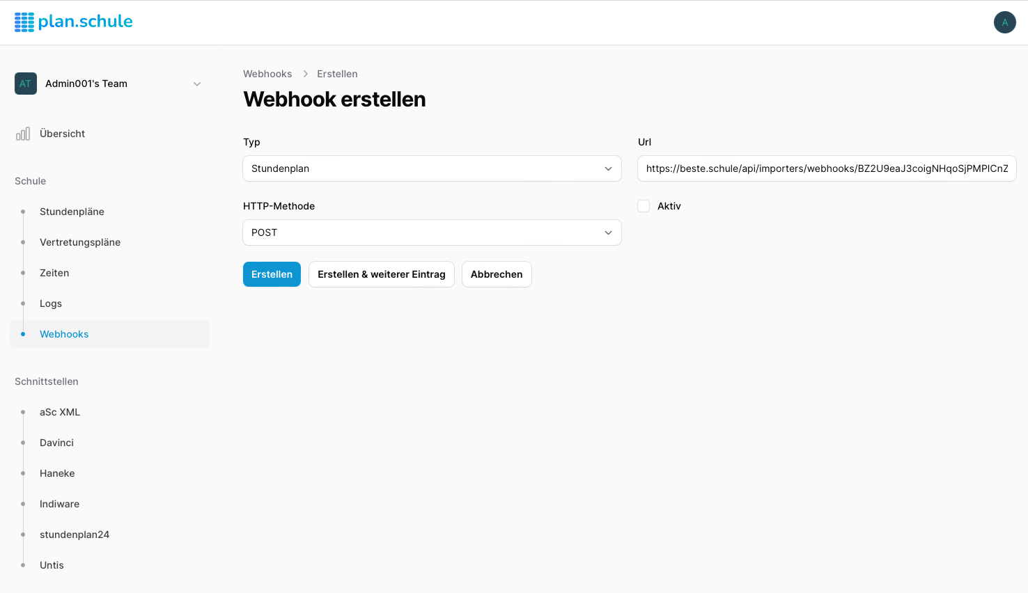Image resolution: width=1028 pixels, height=593 pixels.
Task: Open the Untis interface
Action: [109, 565]
